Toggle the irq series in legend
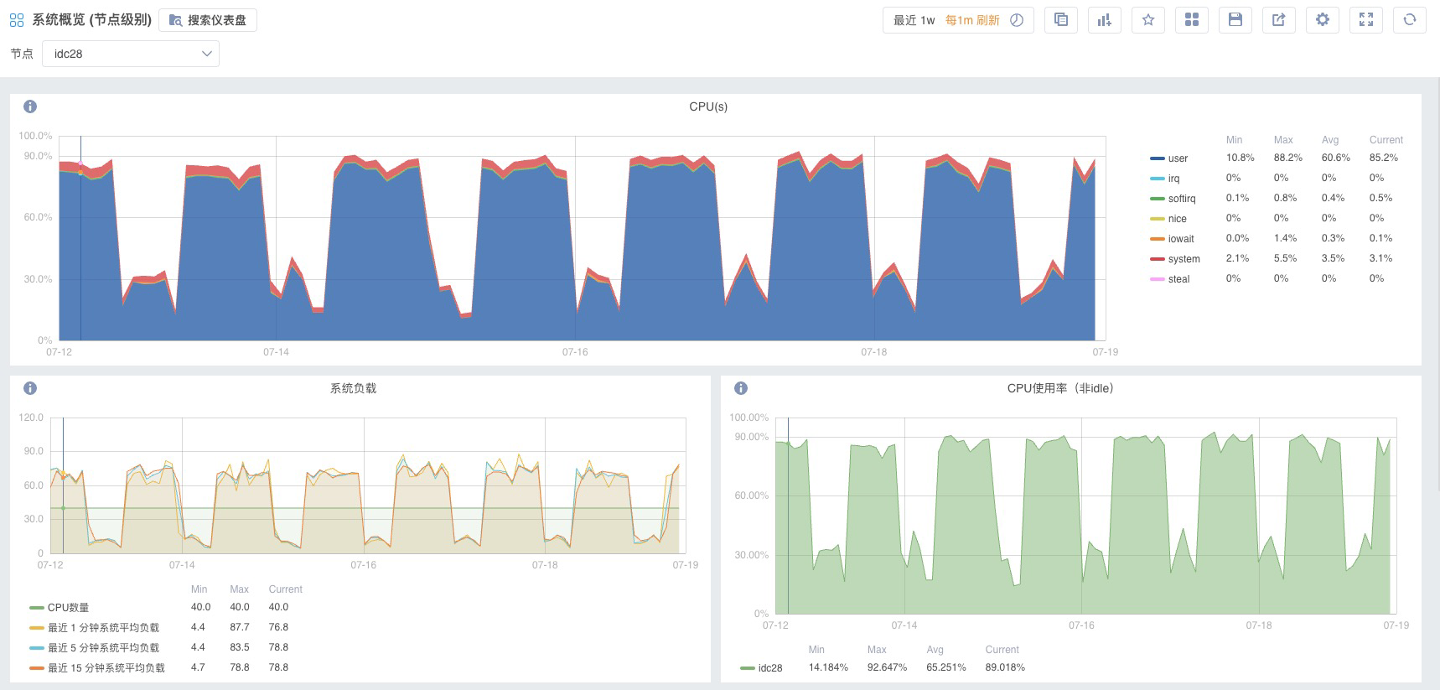The width and height of the screenshot is (1440, 690). [1173, 179]
